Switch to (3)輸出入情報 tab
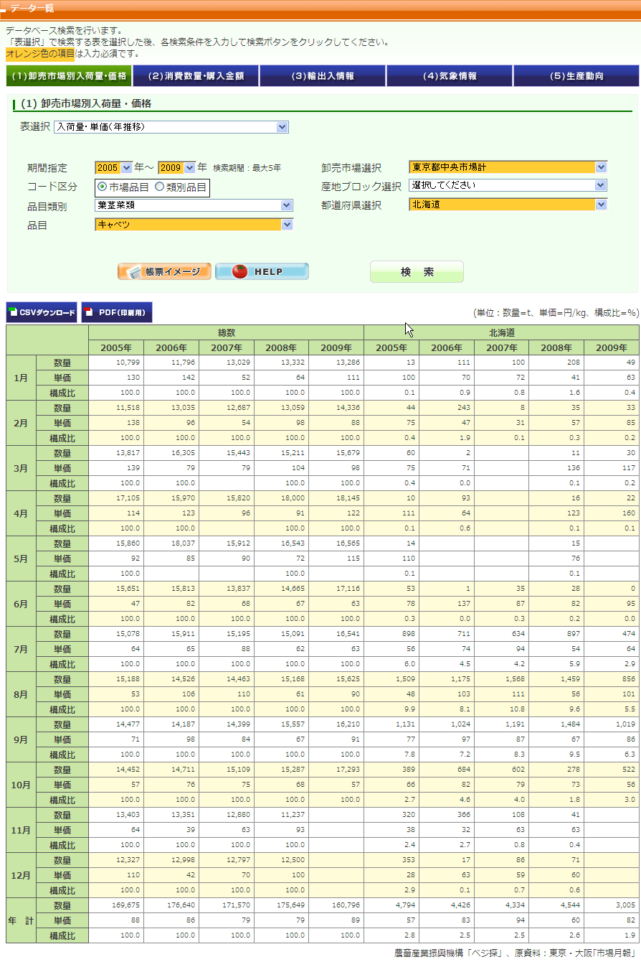The image size is (641, 962). (x=323, y=76)
